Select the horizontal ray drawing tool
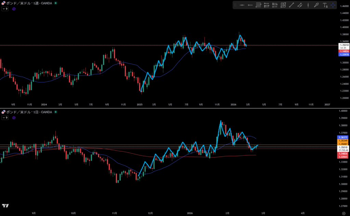Screen dimensions: 350x216 click(x=250, y=5)
